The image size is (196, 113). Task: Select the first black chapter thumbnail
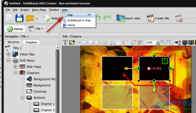(x=117, y=69)
